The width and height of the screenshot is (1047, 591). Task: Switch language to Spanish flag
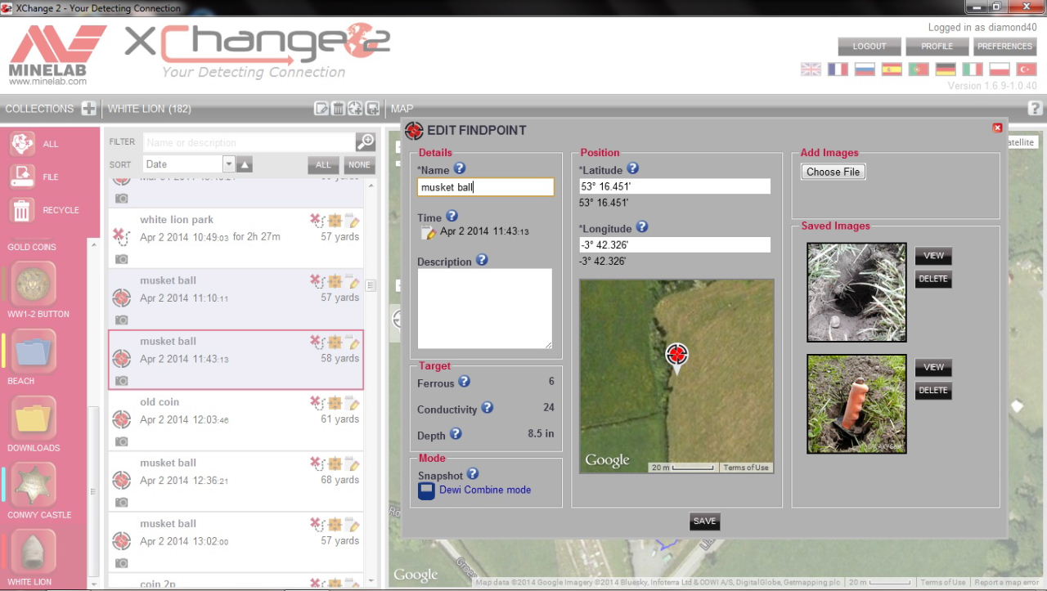pos(892,69)
